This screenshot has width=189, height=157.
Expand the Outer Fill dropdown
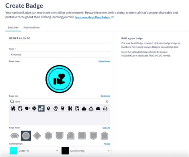coord(34,151)
